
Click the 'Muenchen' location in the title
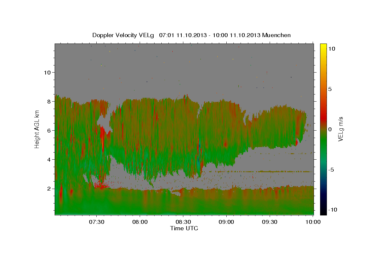pyautogui.click(x=276, y=35)
